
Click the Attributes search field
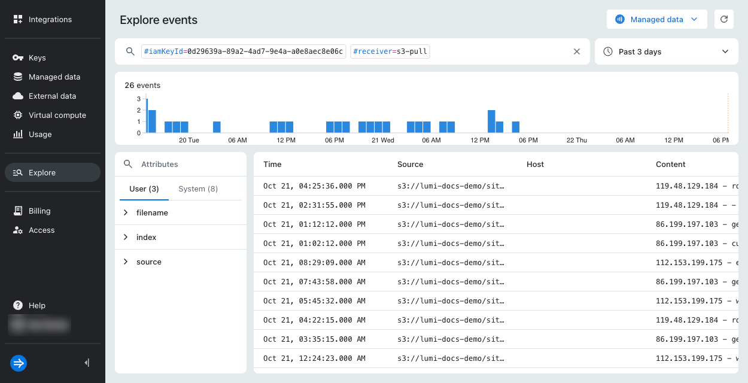181,164
